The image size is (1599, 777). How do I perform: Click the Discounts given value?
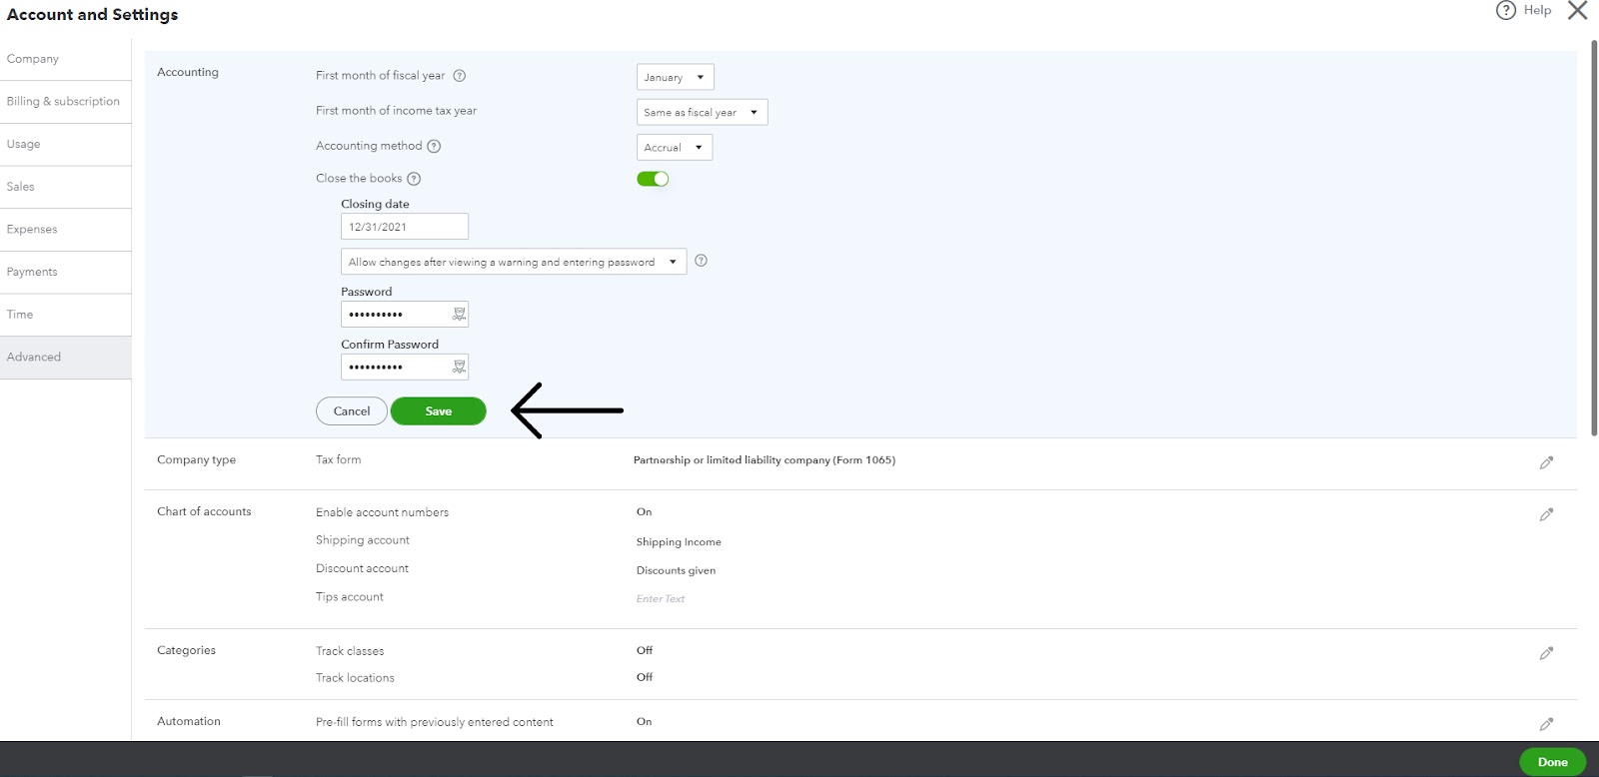[x=676, y=570]
